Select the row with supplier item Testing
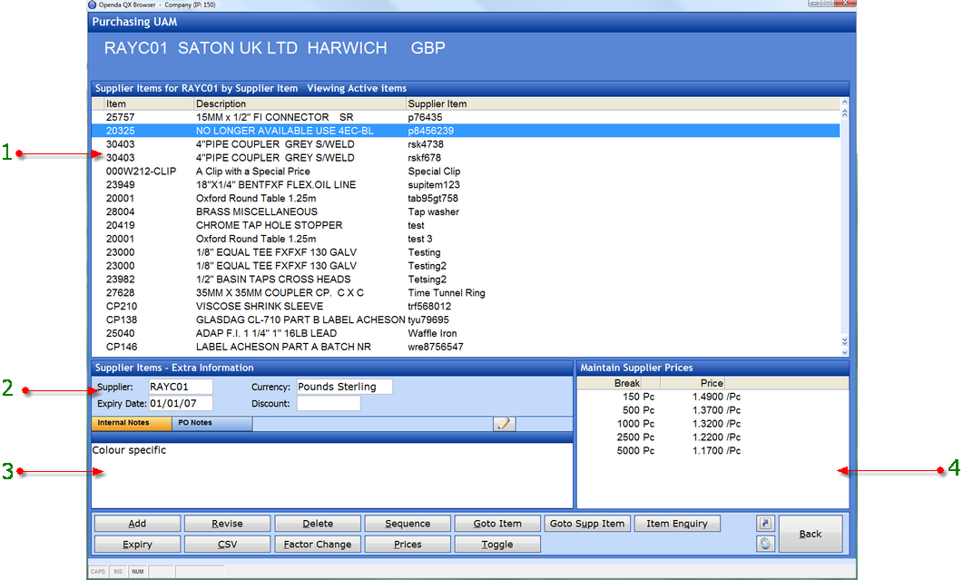The width and height of the screenshot is (963, 580). (x=466, y=252)
